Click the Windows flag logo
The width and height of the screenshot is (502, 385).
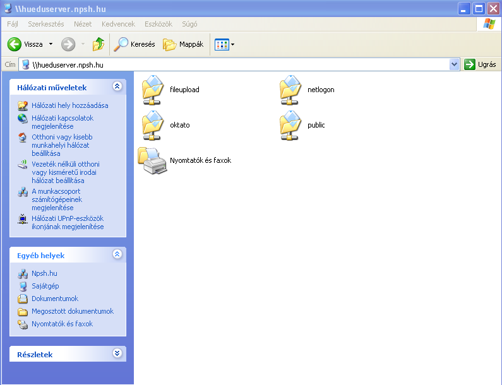pos(489,24)
